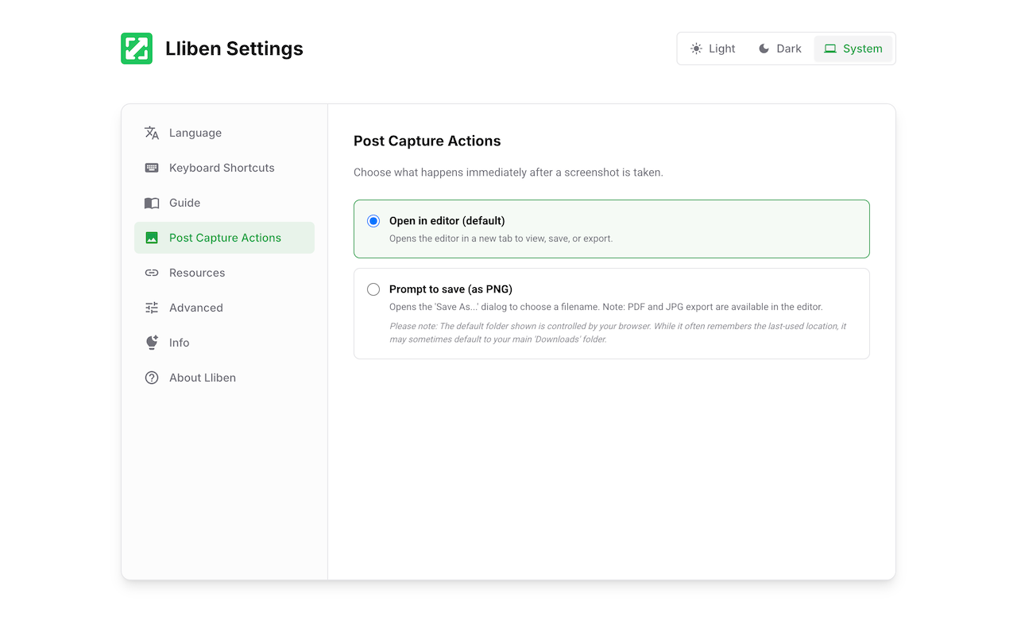
Task: Choose the System theme option
Action: [x=853, y=48]
